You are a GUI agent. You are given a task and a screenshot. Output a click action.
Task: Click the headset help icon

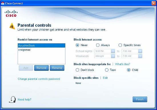coord(12,99)
